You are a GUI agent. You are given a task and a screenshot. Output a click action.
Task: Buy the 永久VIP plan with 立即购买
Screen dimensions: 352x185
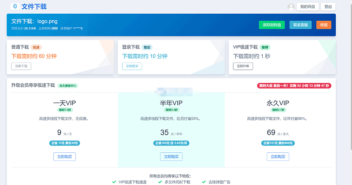click(x=278, y=156)
